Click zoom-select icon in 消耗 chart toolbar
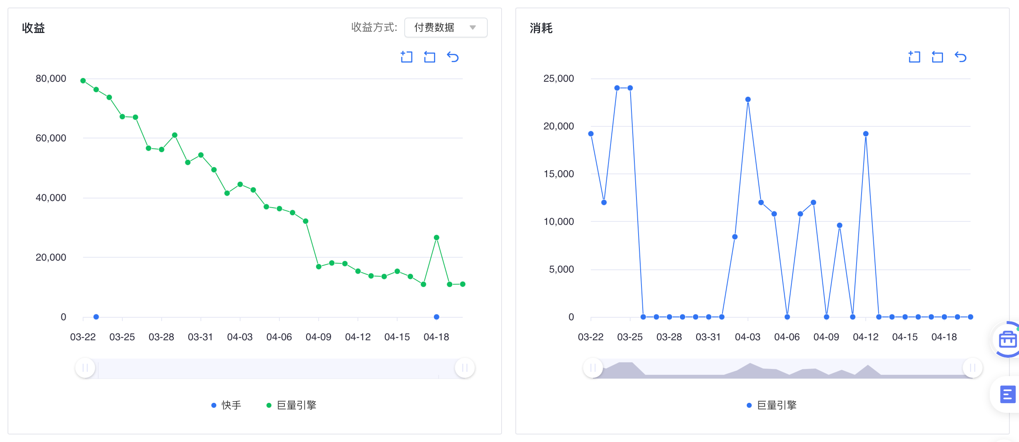 pyautogui.click(x=914, y=57)
